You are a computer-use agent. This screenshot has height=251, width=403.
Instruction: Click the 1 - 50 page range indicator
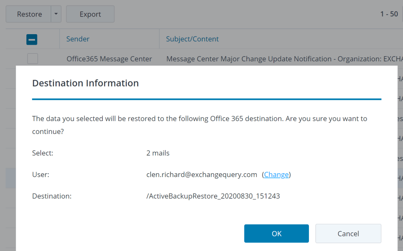[389, 14]
